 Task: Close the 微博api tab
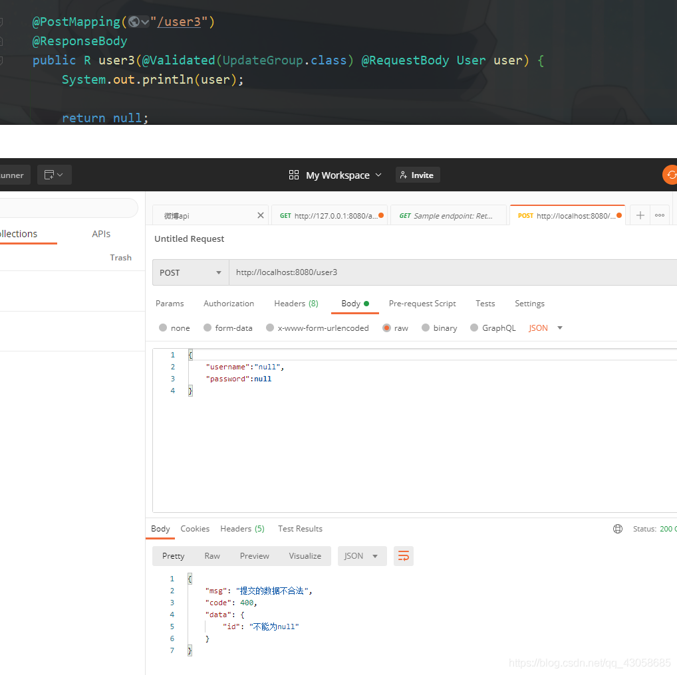[260, 215]
